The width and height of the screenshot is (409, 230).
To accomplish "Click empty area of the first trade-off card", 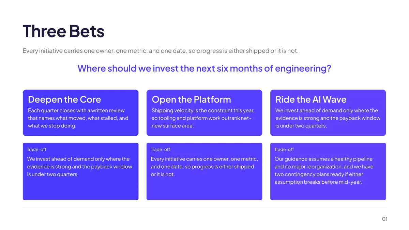I will tap(81, 189).
